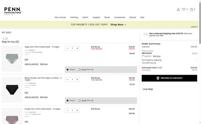Open the Purple Fern-Print Brief product thumbnail
Screen dimensions: 201x124
click(12, 116)
